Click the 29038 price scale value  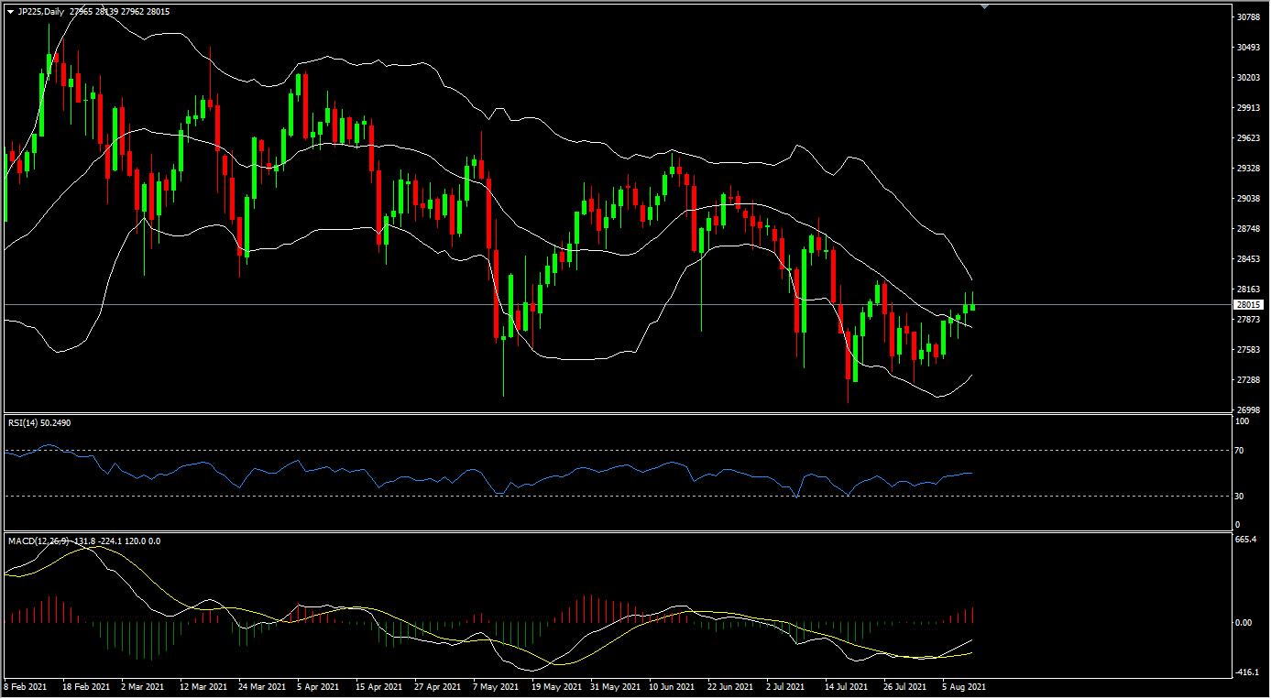1248,198
